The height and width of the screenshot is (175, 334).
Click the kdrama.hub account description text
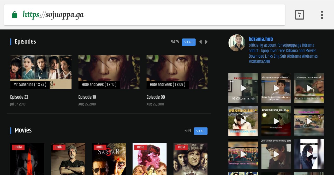coord(283,53)
